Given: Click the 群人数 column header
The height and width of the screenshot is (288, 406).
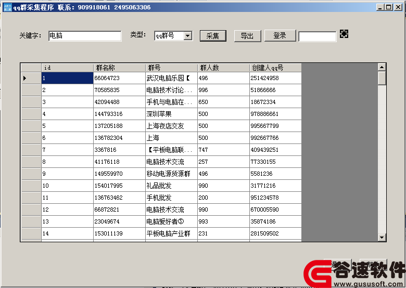Looking at the screenshot, I should pos(223,68).
